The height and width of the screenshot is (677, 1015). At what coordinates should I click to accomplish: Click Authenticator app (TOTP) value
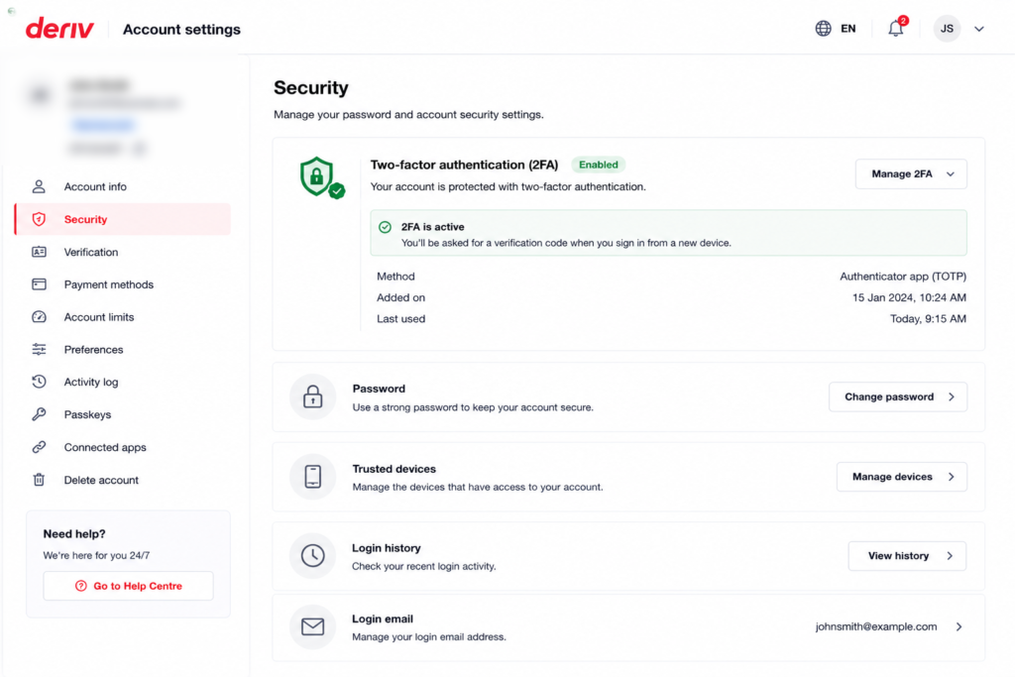click(x=903, y=277)
